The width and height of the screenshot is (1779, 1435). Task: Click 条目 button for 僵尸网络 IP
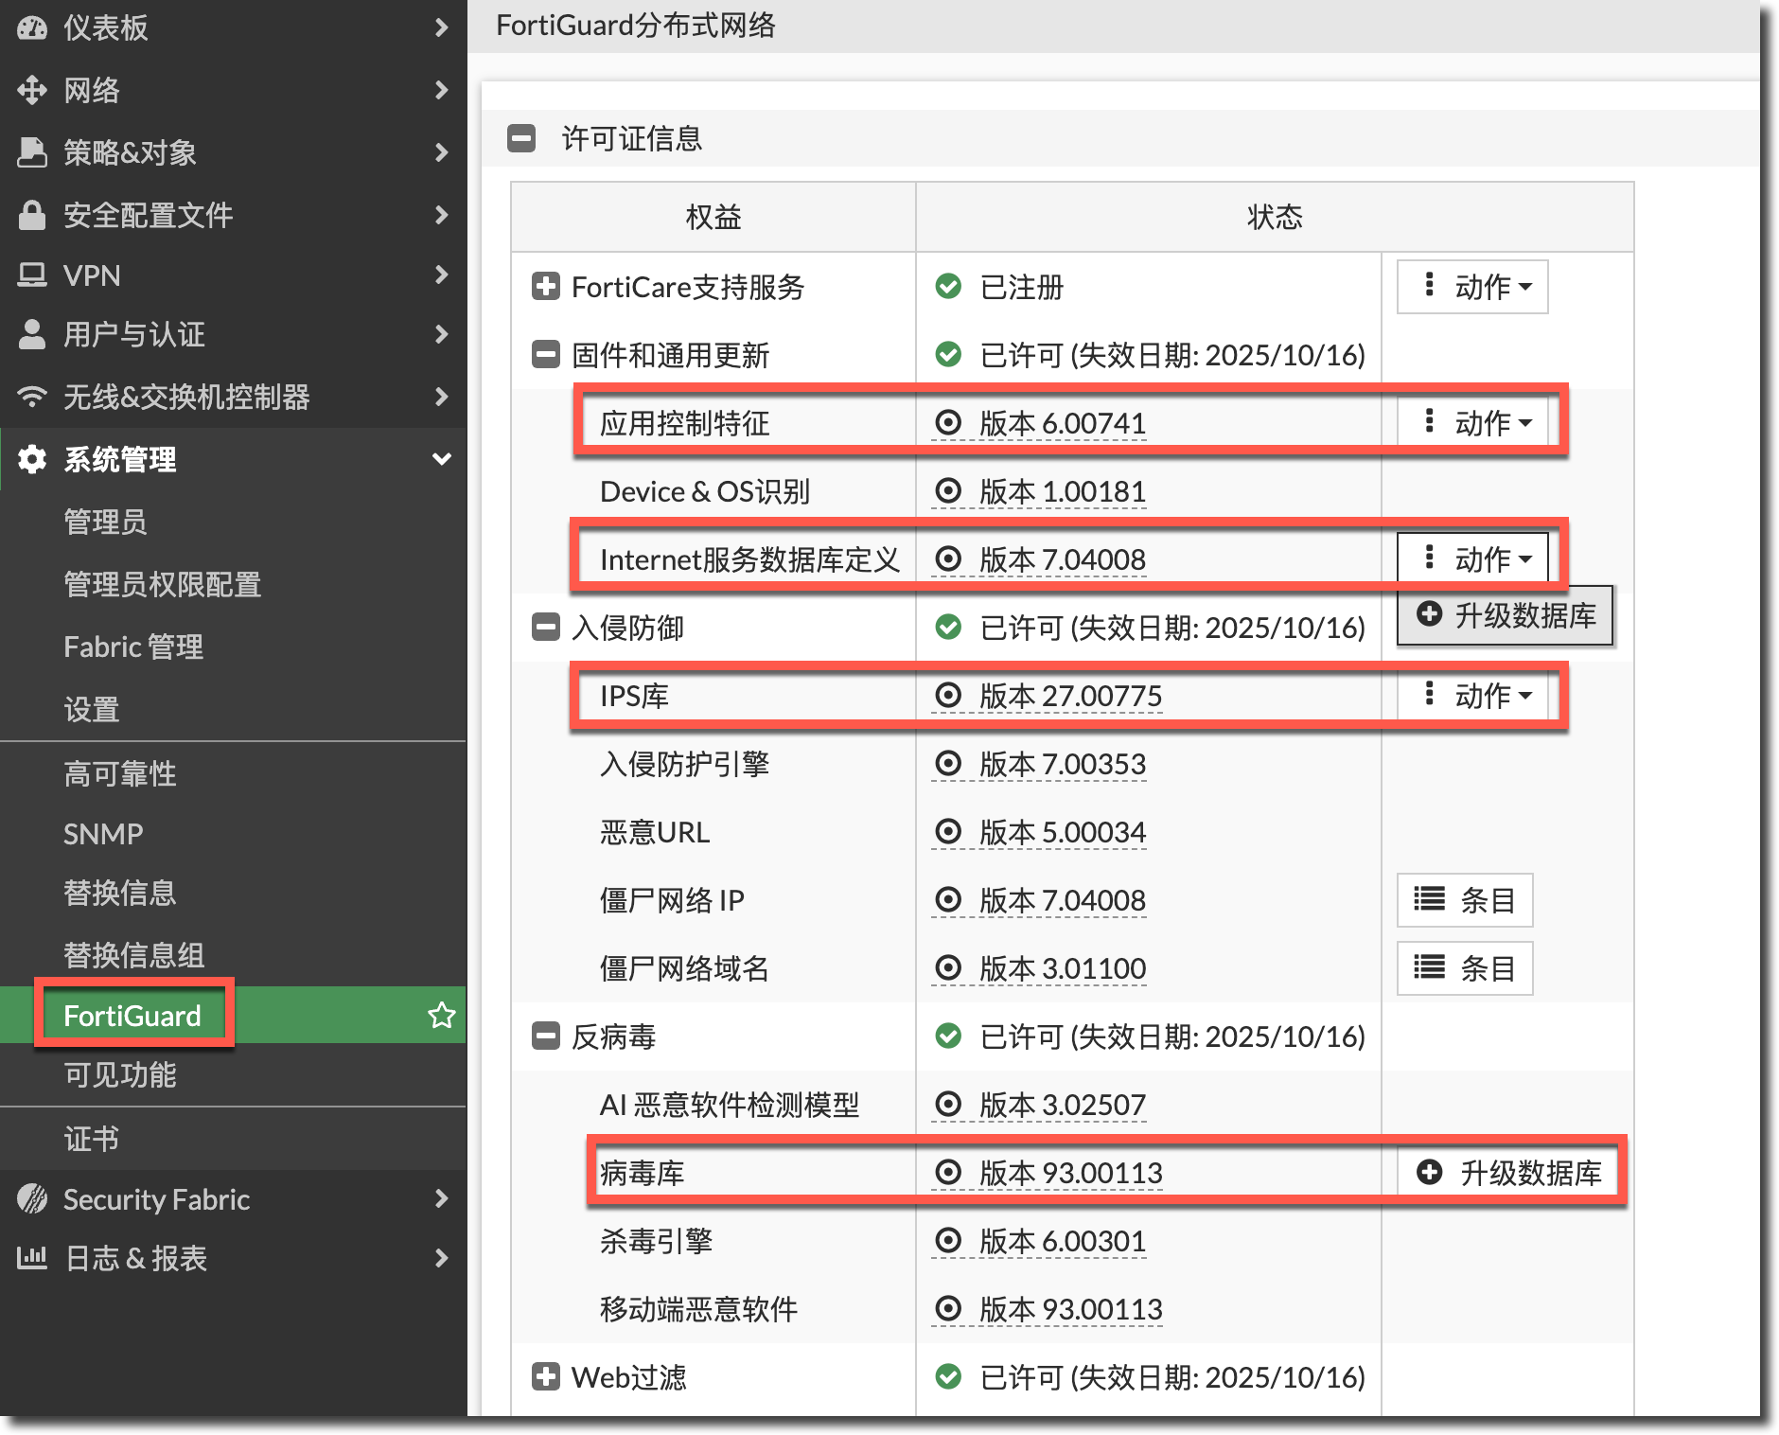coord(1464,900)
